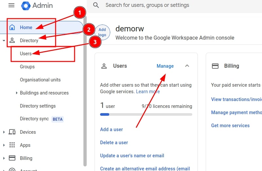Click the Home house icon
262x171 pixels.
pyautogui.click(x=12, y=27)
